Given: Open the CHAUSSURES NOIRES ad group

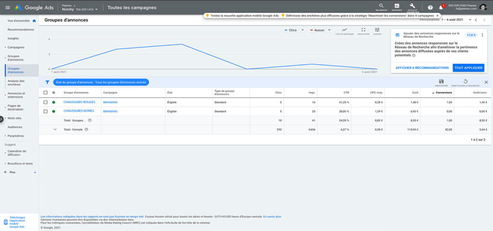Looking at the screenshot, I should [x=78, y=111].
